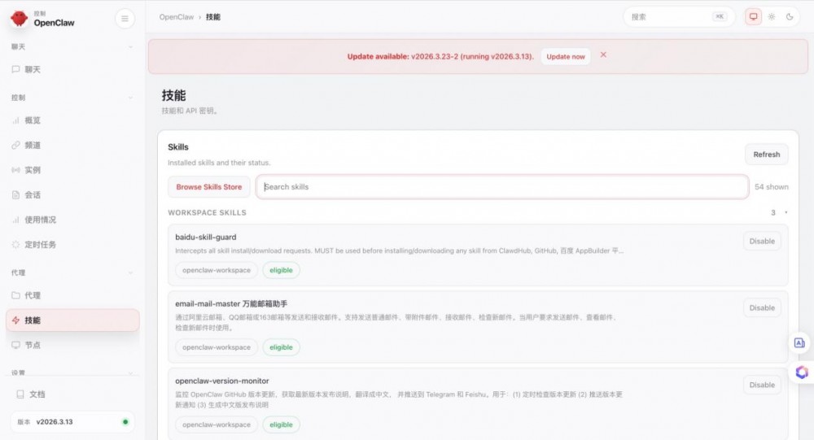Collapse sidebar using the hamburger menu icon
The image size is (814, 440).
tap(125, 18)
